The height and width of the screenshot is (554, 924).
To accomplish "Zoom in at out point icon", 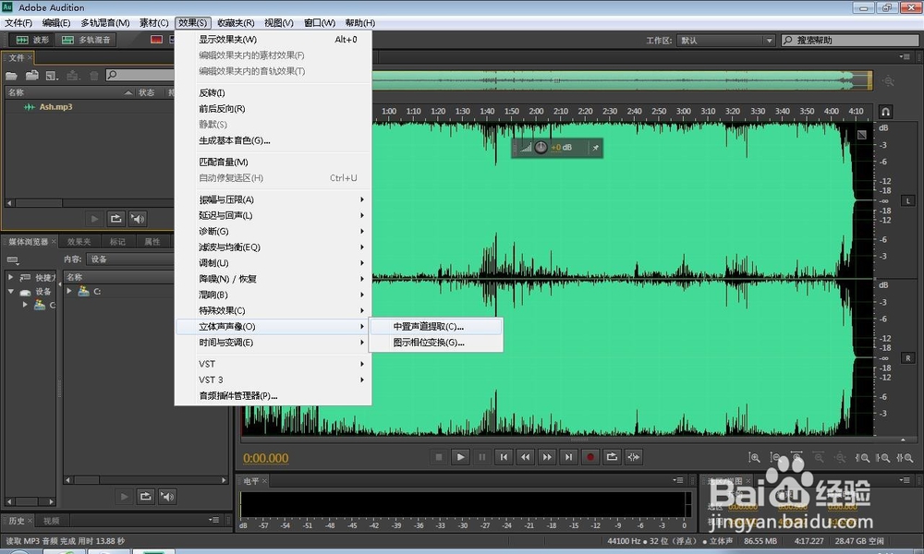I will click(x=882, y=457).
